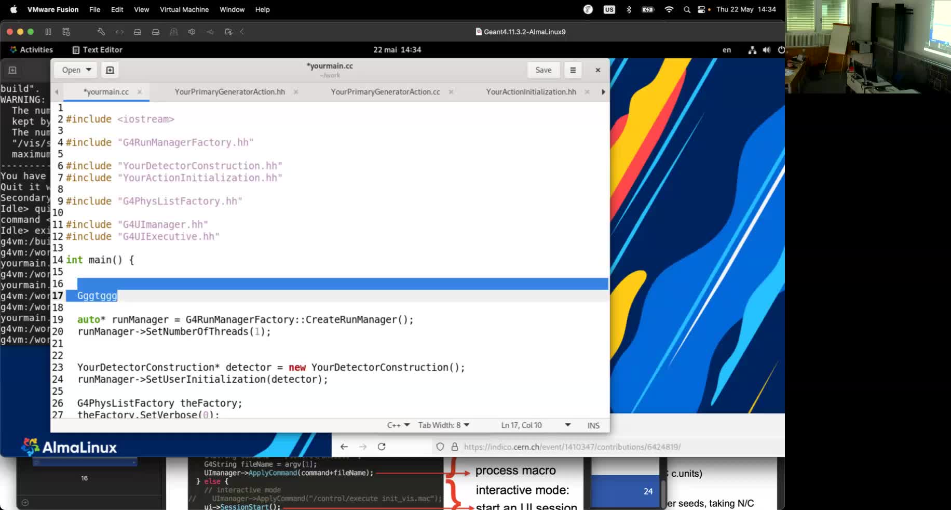Open Virtual Machine Settings with the wrench icon
Image resolution: width=951 pixels, height=510 pixels.
coord(101,32)
